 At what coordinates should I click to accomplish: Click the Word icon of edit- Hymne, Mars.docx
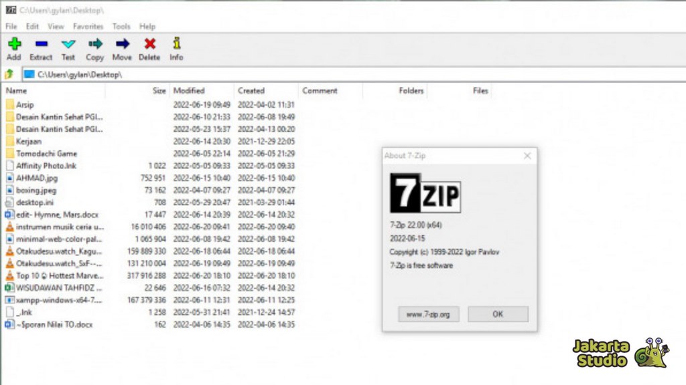tap(9, 215)
